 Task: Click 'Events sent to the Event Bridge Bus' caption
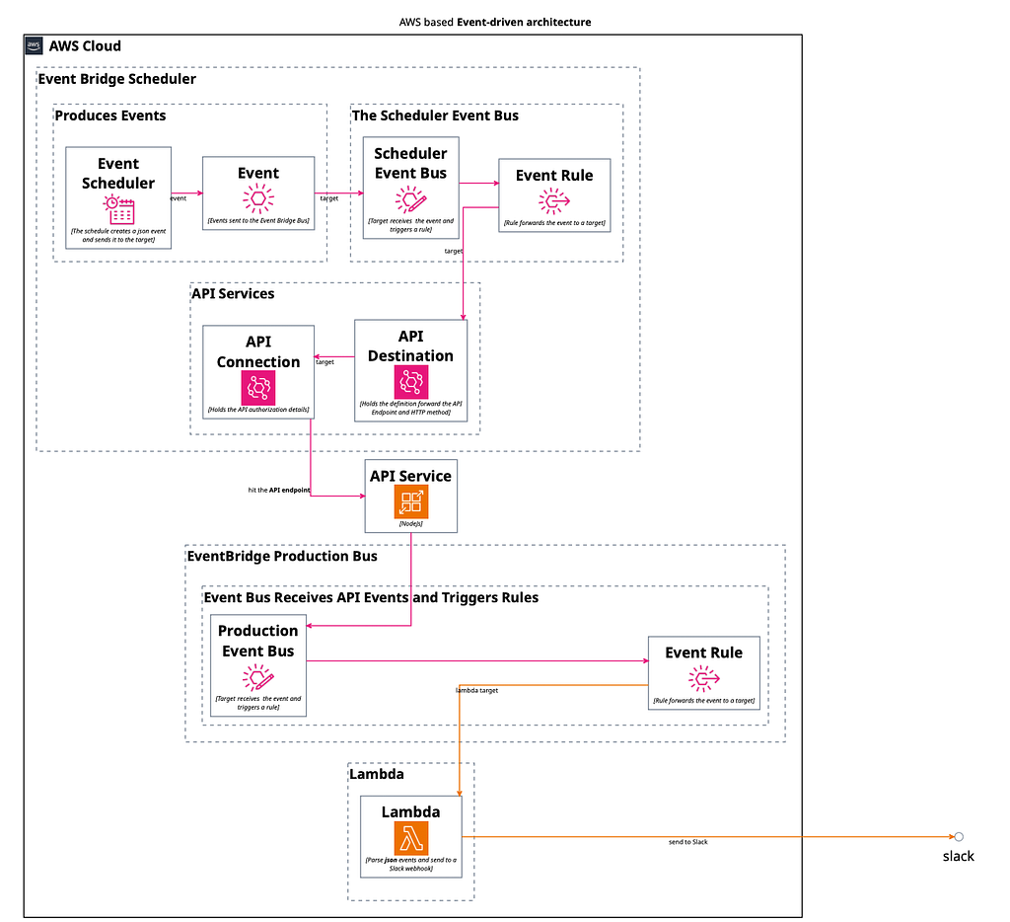coord(258,220)
